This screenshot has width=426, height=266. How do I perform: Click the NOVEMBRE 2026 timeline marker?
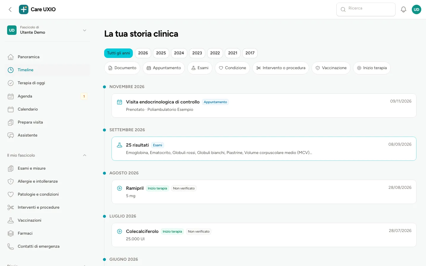[104, 87]
